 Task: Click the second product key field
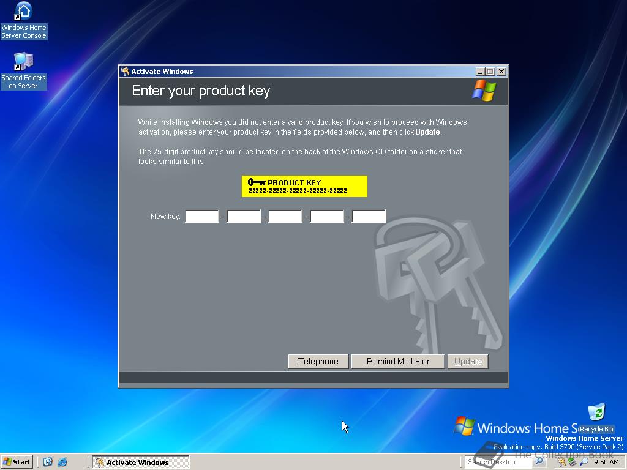pos(244,216)
